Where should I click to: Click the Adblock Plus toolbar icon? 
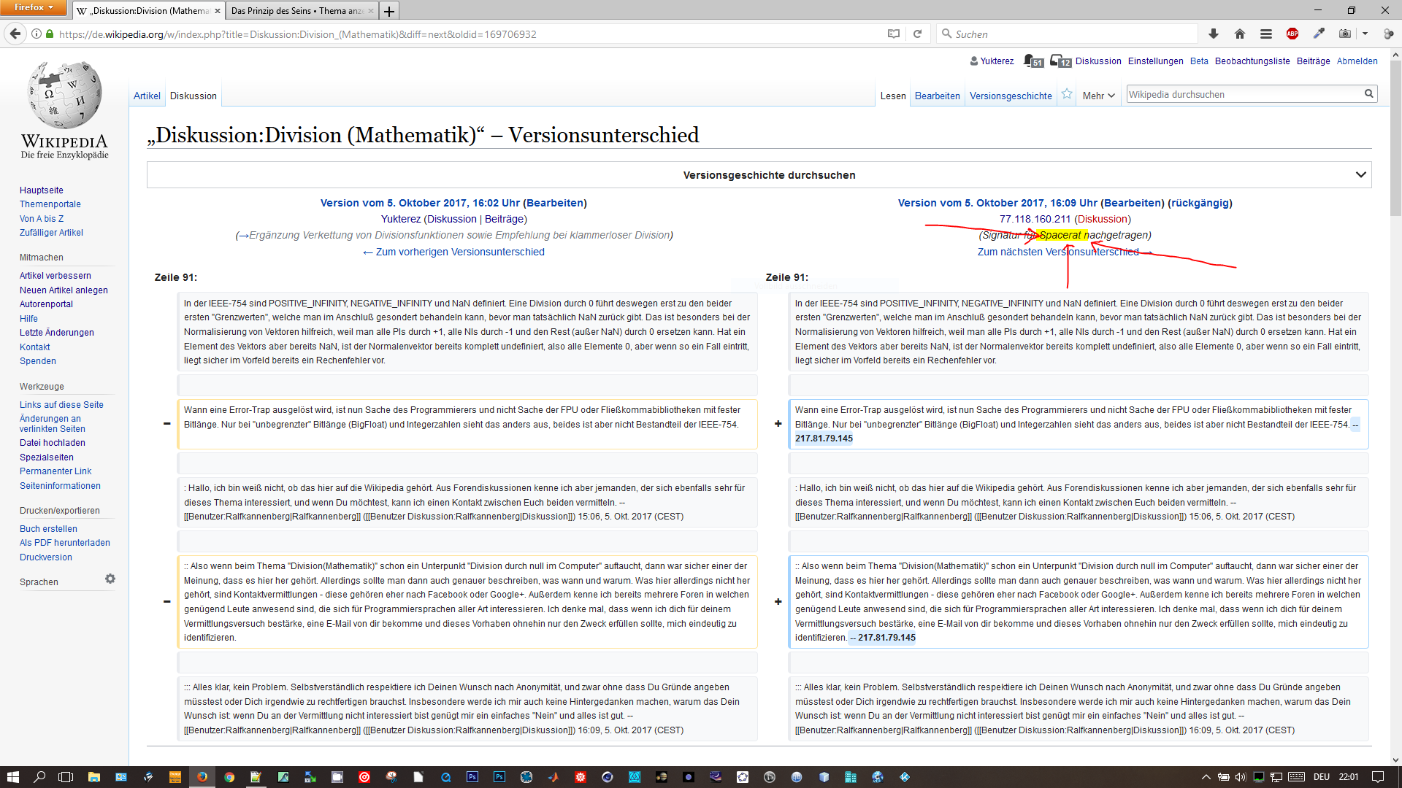tap(1292, 34)
